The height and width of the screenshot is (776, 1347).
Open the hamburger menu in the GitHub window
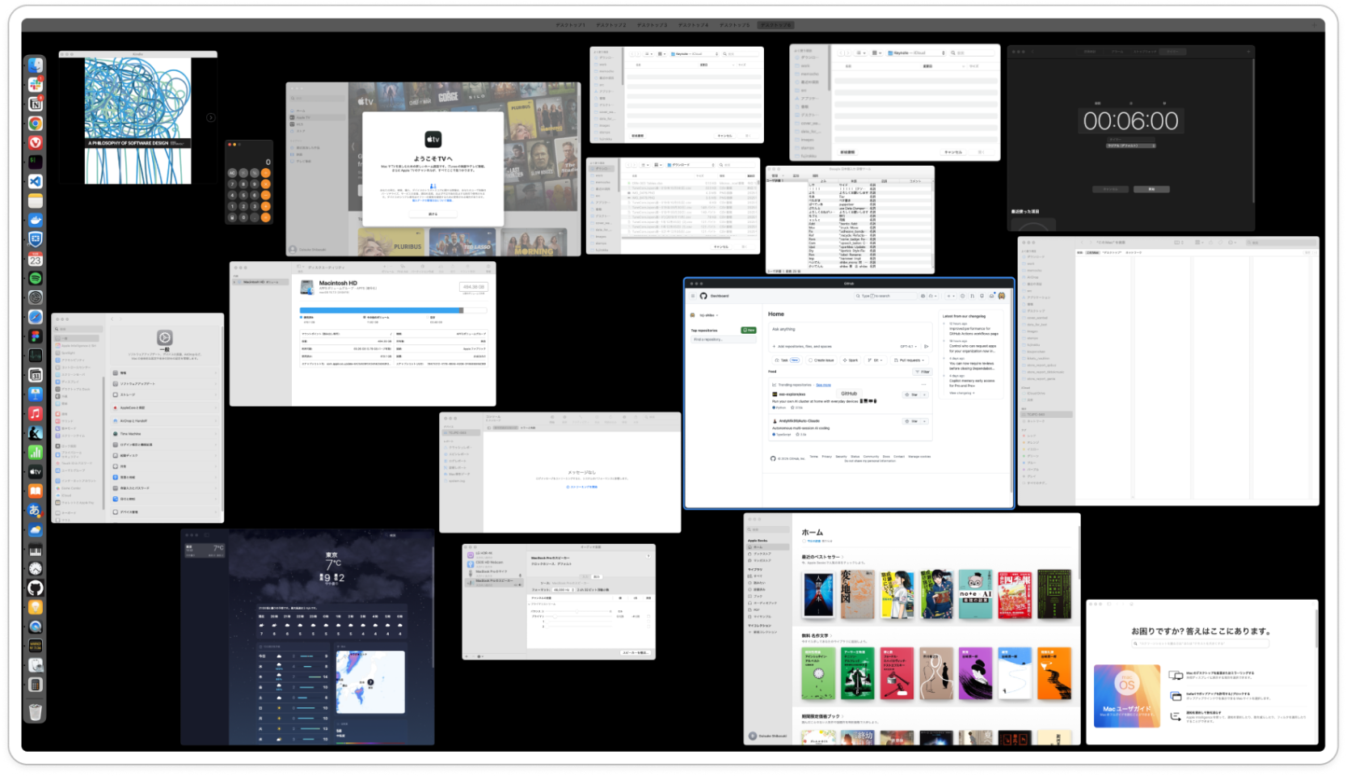(693, 296)
